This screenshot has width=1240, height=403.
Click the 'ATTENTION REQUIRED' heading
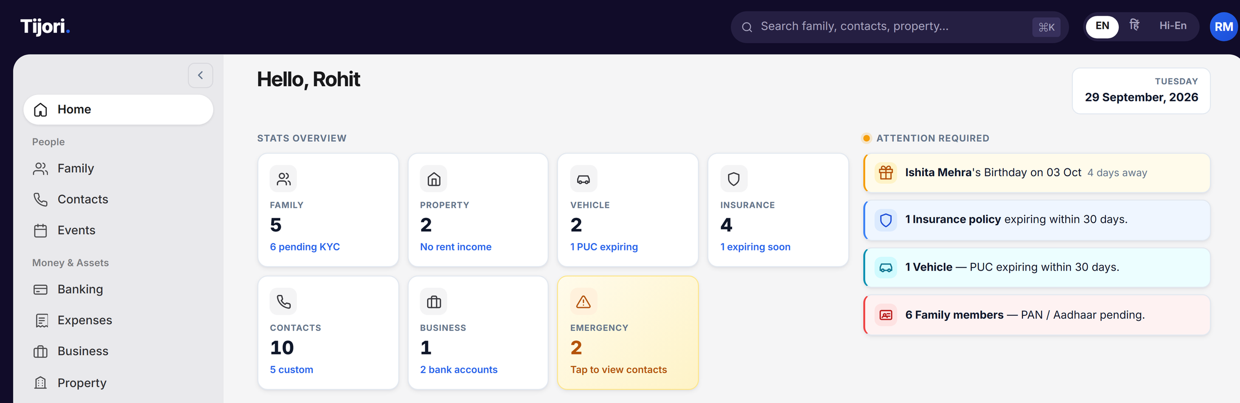click(933, 138)
